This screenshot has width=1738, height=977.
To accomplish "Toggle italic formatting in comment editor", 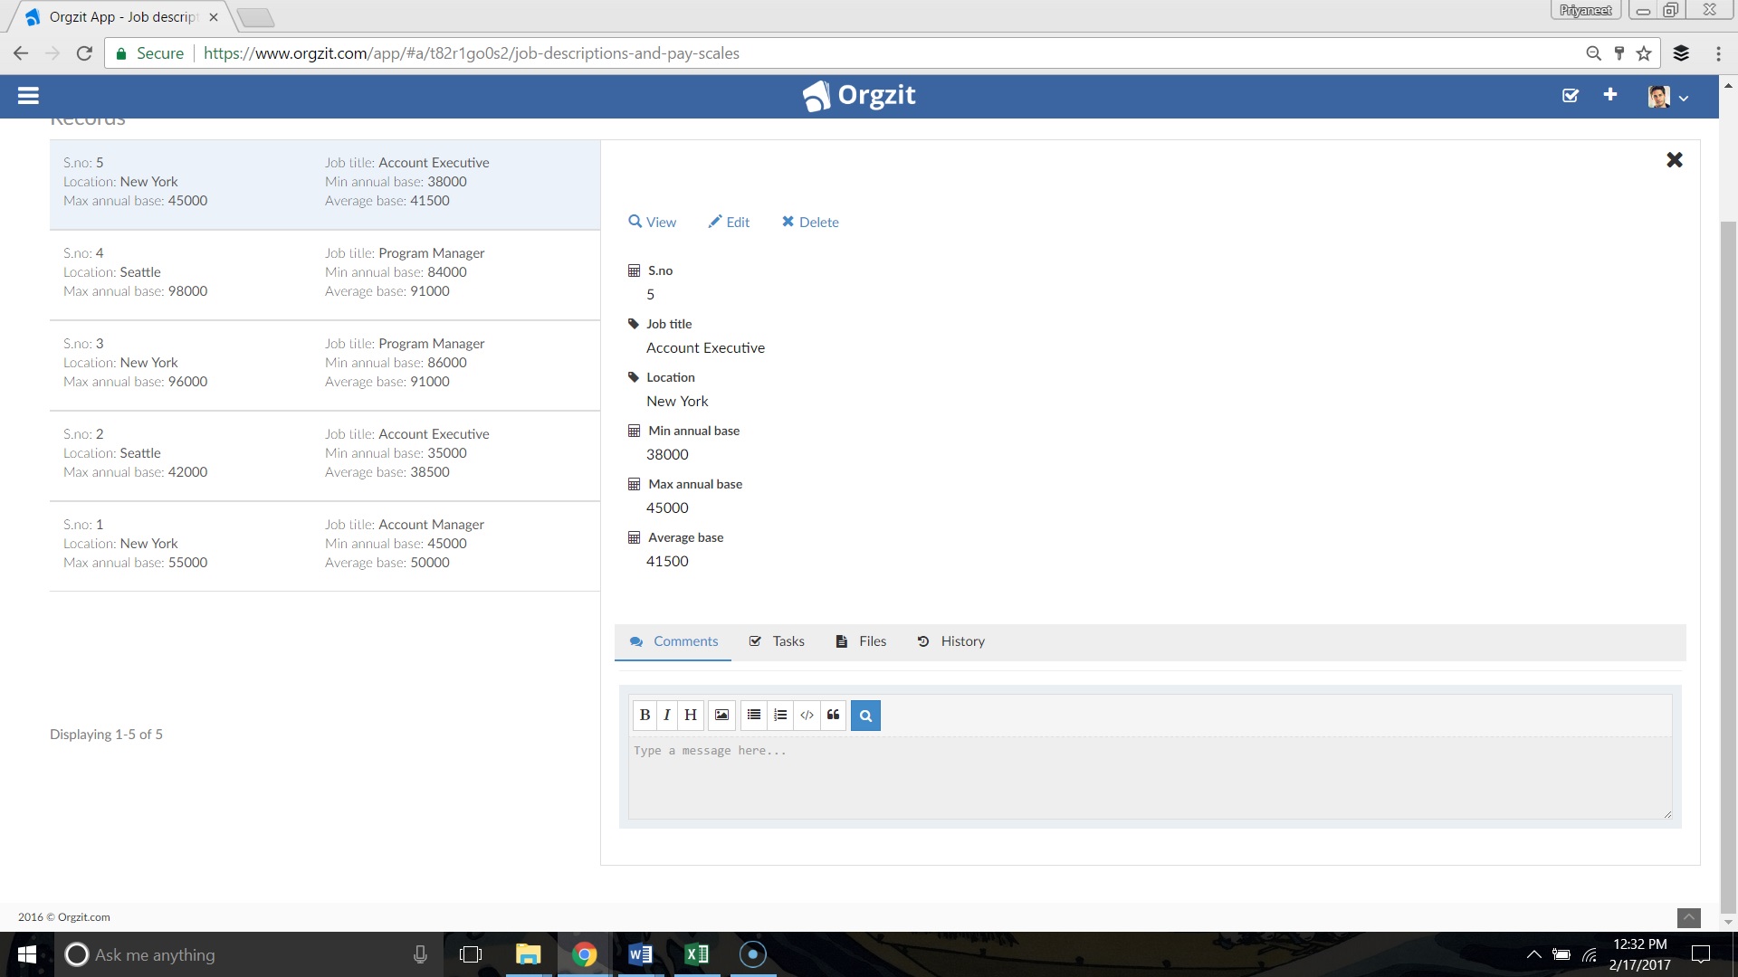I will point(667,716).
